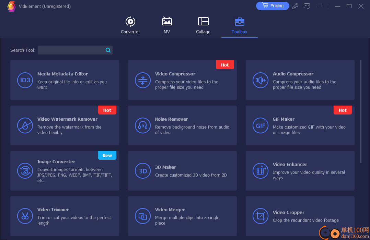Click the vertical scrollbar of tool list
The width and height of the screenshot is (370, 240).
(360, 111)
